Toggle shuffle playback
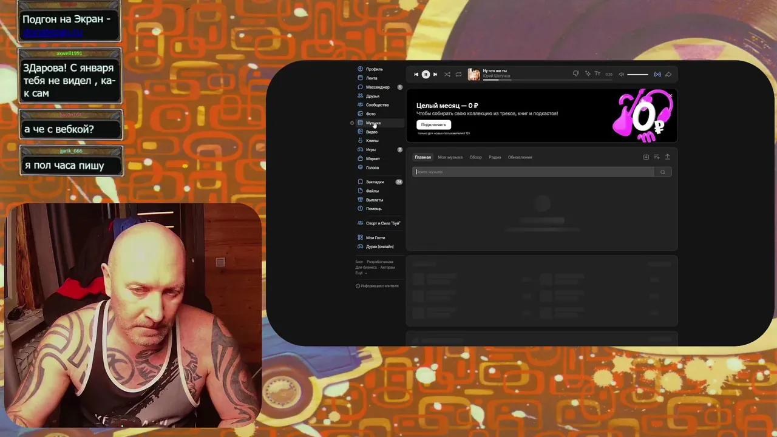The image size is (777, 437). [447, 75]
